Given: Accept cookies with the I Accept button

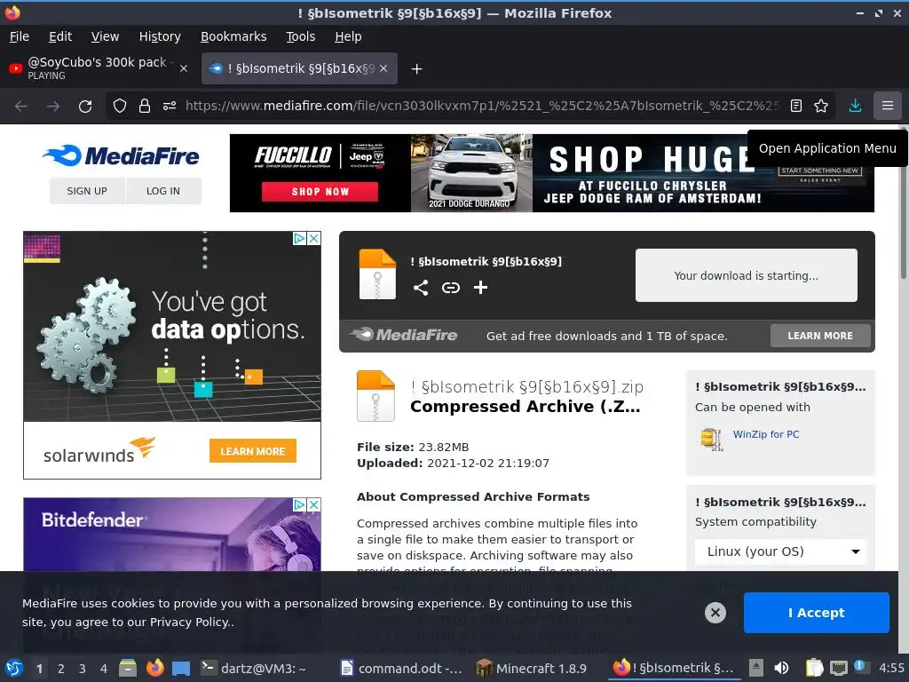Looking at the screenshot, I should (817, 613).
